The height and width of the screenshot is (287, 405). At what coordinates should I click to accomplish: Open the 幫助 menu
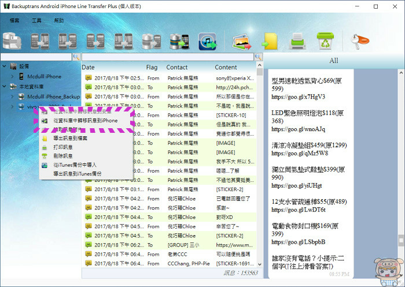click(x=58, y=20)
